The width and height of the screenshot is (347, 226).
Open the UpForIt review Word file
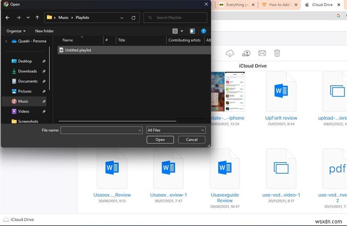coord(281,92)
